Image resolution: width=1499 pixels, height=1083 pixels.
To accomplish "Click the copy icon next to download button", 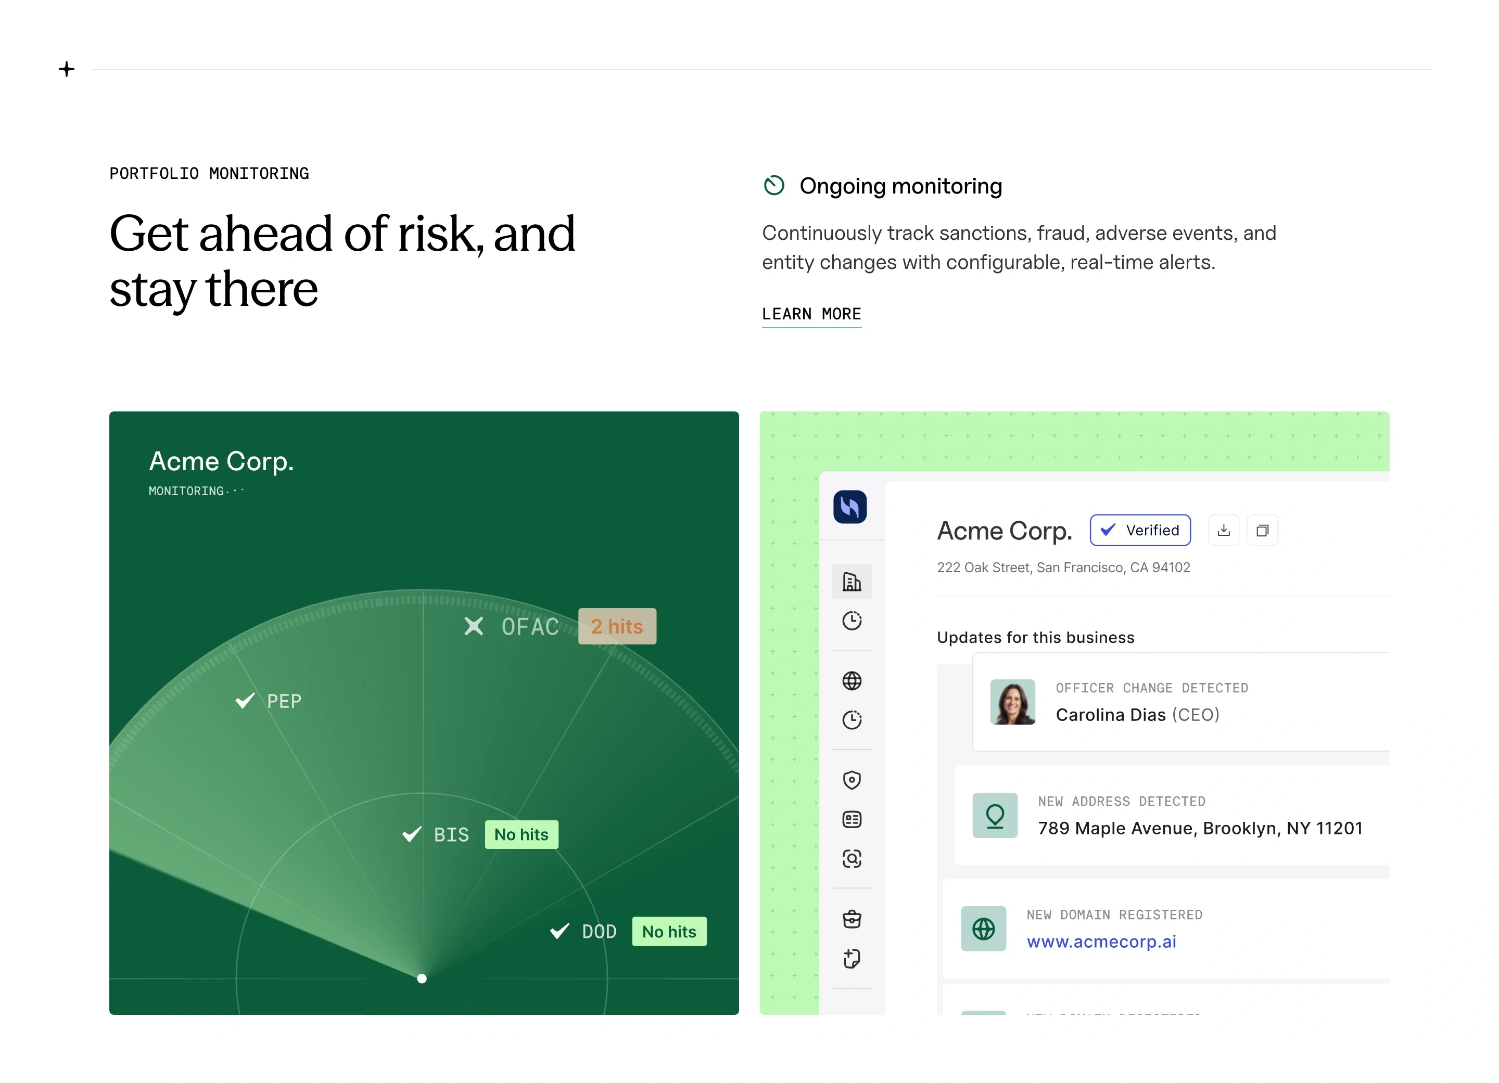I will click(1262, 530).
